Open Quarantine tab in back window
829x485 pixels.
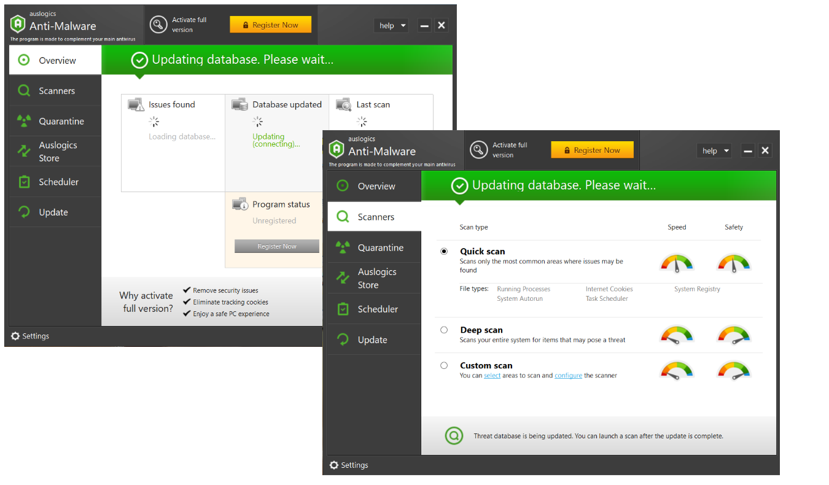[x=55, y=121]
